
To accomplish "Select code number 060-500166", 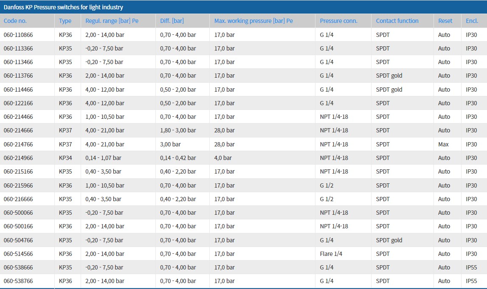I will point(18,226).
